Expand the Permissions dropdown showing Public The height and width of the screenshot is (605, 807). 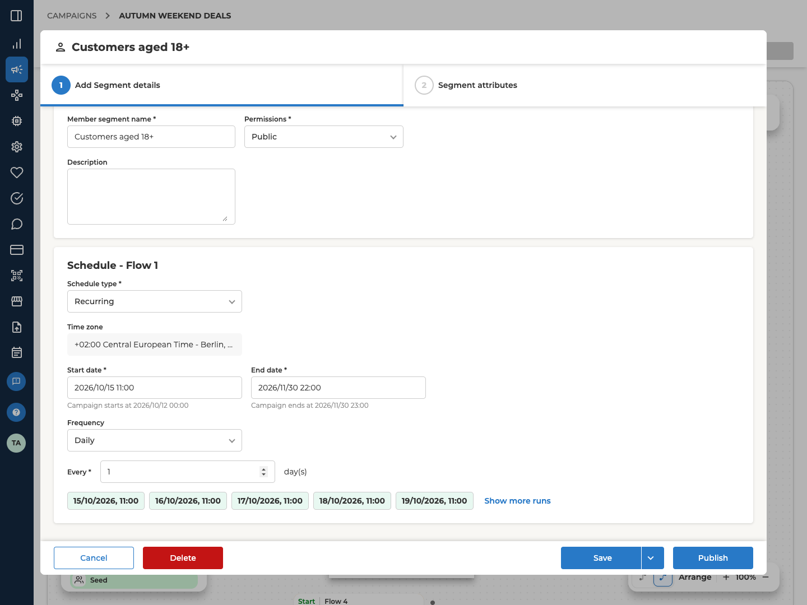tap(324, 137)
